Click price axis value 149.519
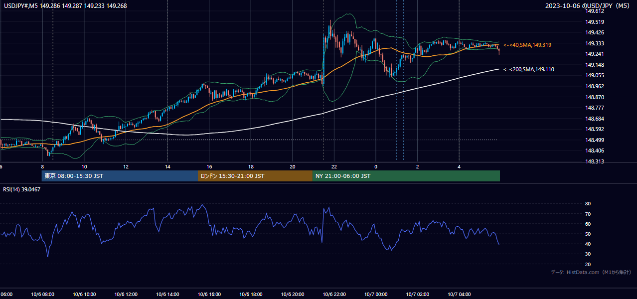637x299 pixels. coord(595,22)
